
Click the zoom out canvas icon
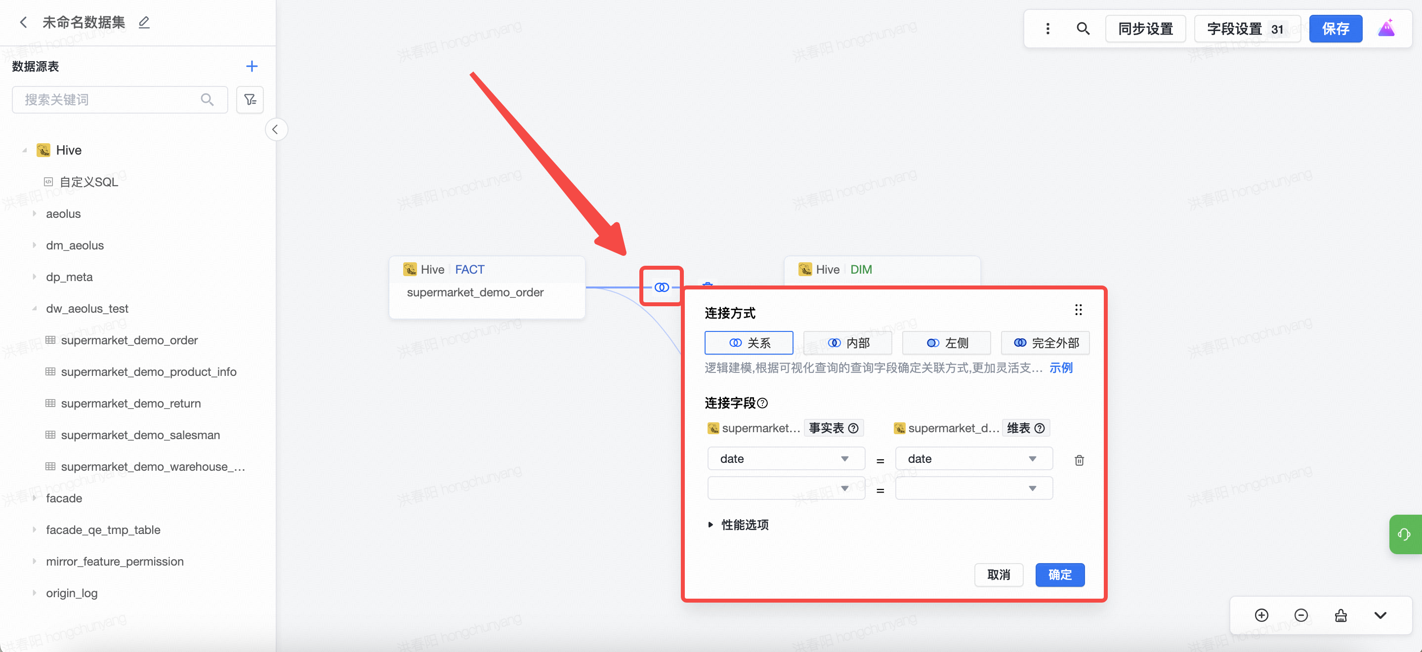pyautogui.click(x=1300, y=615)
